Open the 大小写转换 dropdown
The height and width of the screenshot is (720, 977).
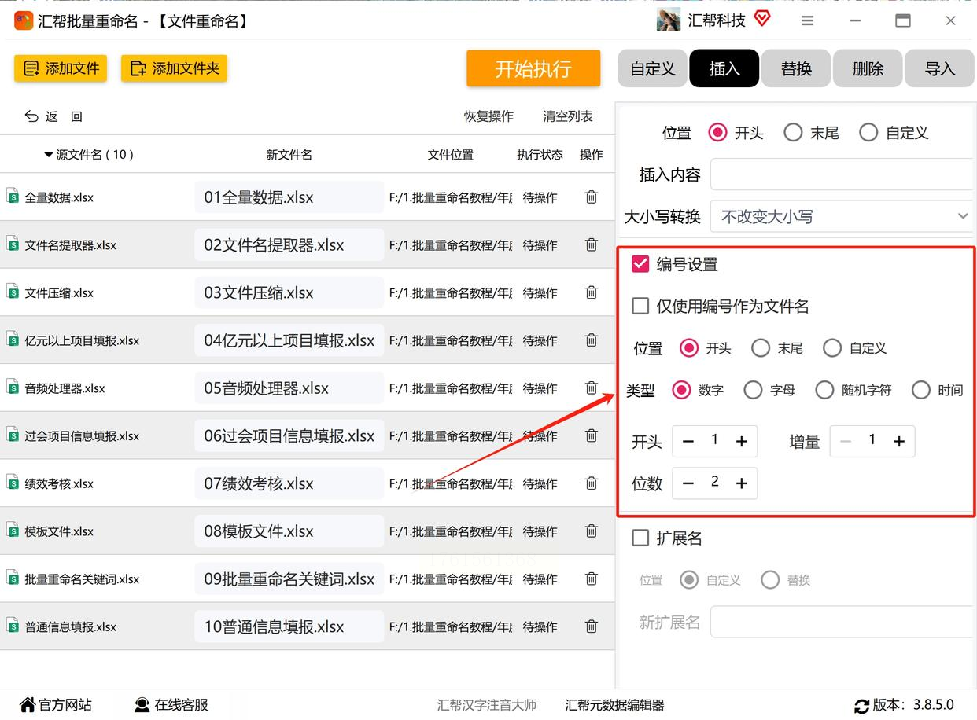coord(842,216)
